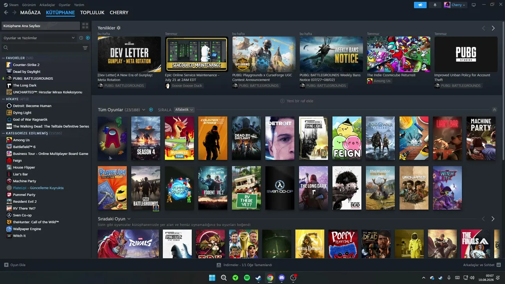Click the 'Yeni bir raf ekle' text
This screenshot has width=505, height=284.
[x=300, y=101]
